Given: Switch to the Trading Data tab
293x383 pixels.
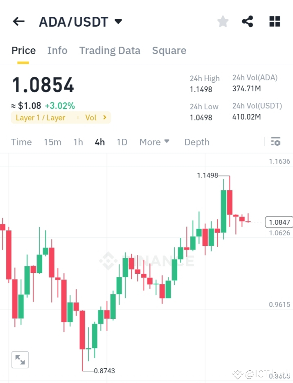Looking at the screenshot, I should click(x=110, y=50).
